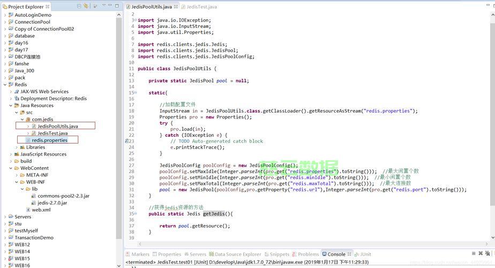The image size is (495, 268).
Task: Collapse the com.jedis package node
Action: pyautogui.click(x=22, y=119)
